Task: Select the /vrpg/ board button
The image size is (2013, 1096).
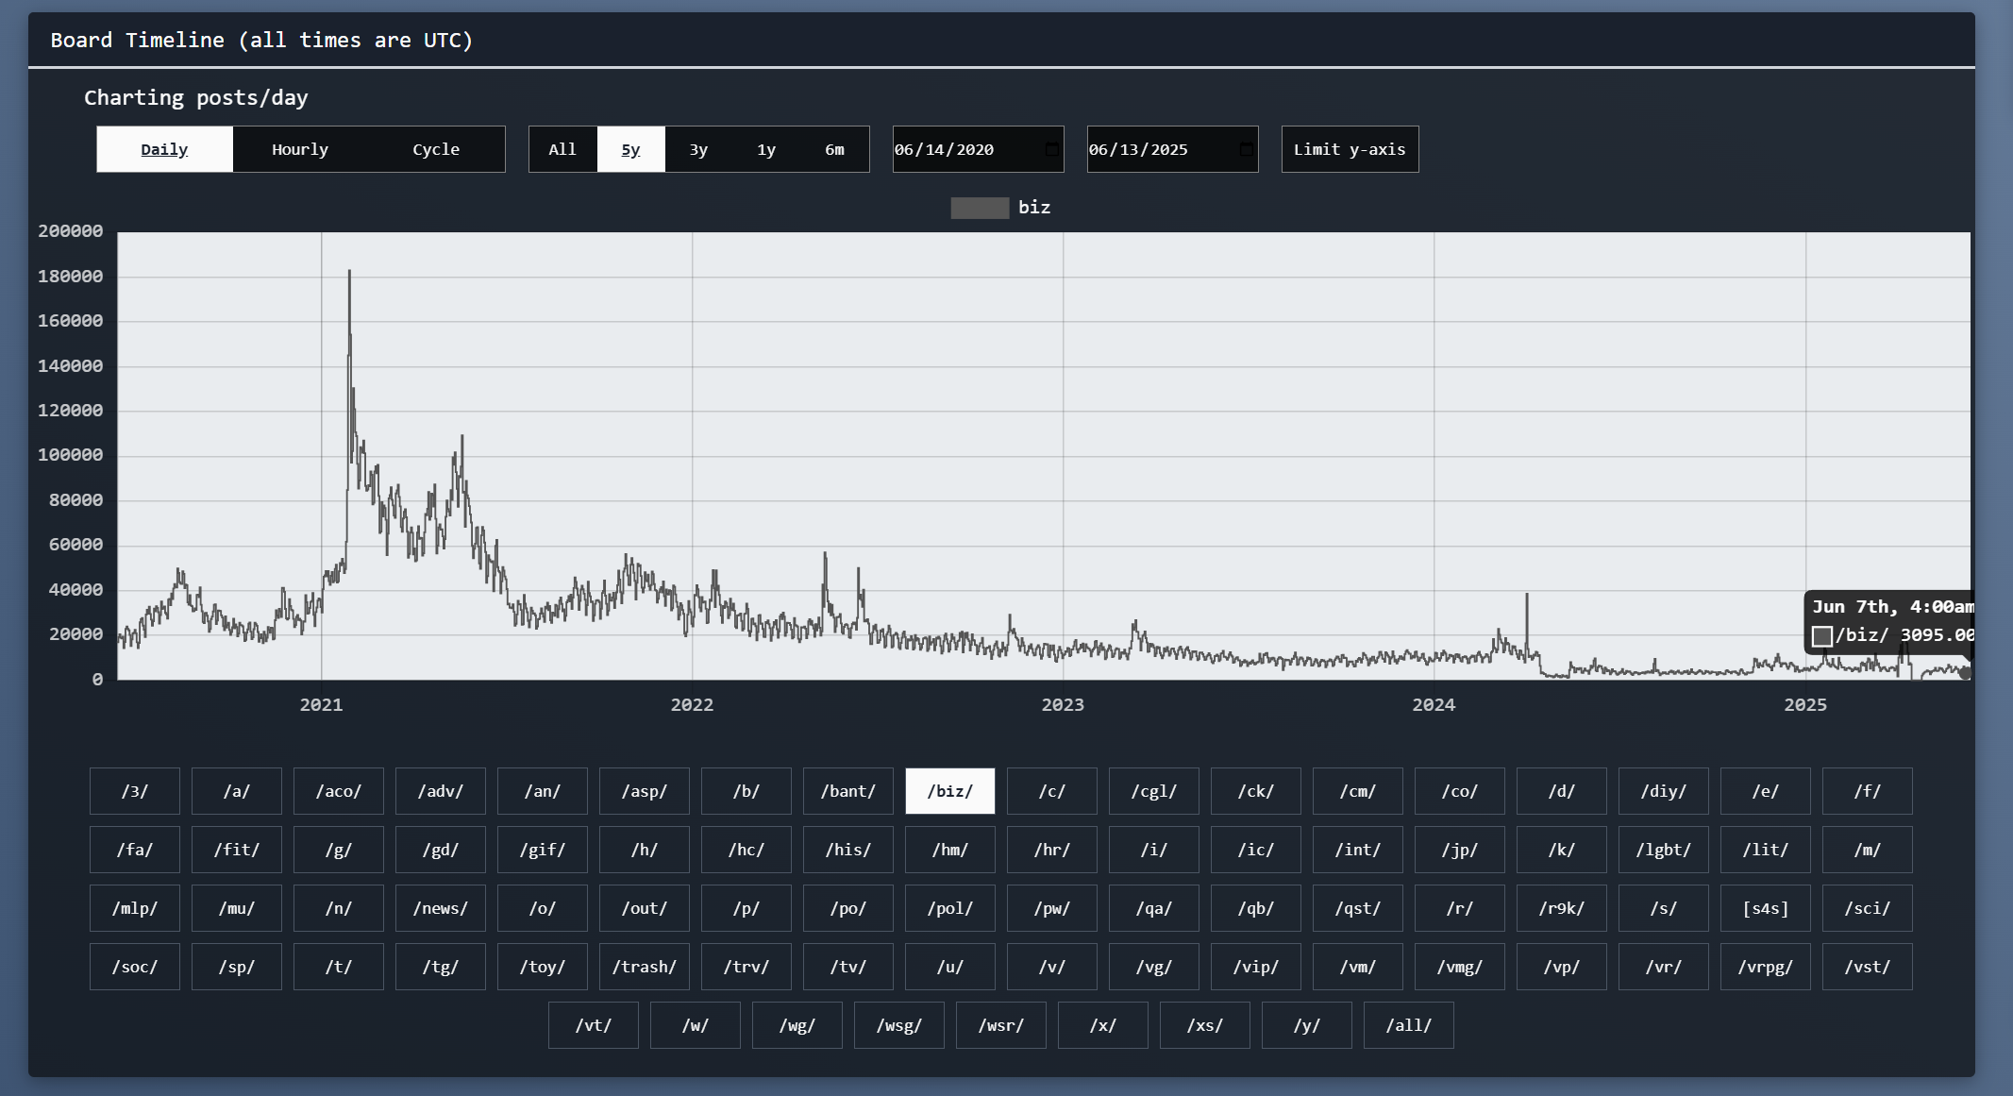Action: click(1766, 967)
